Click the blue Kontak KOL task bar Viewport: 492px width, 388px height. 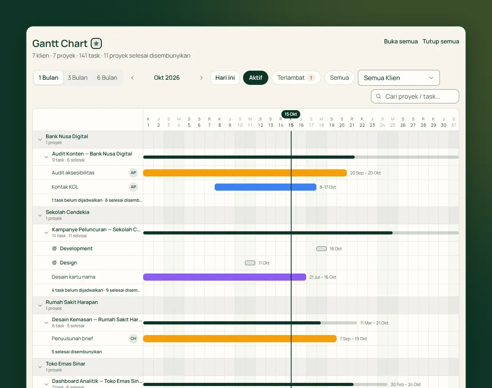coord(266,187)
